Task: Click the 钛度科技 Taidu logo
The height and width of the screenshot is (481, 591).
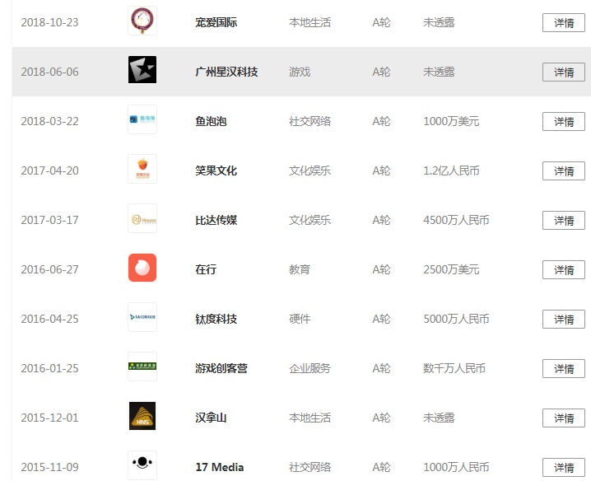Action: click(x=142, y=317)
